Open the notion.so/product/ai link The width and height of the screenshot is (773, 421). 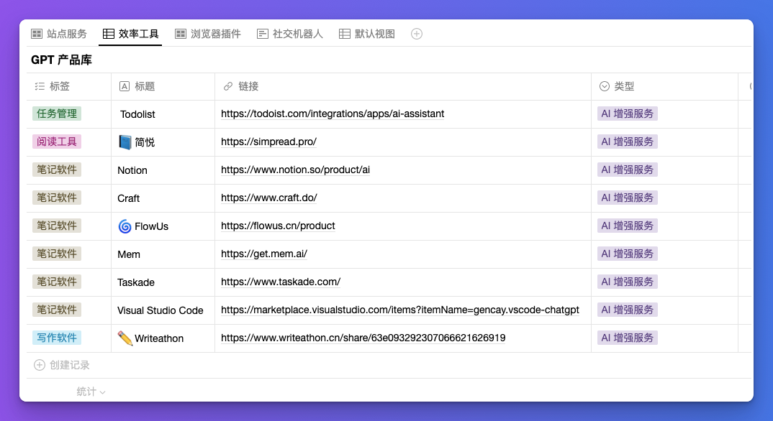click(x=295, y=170)
